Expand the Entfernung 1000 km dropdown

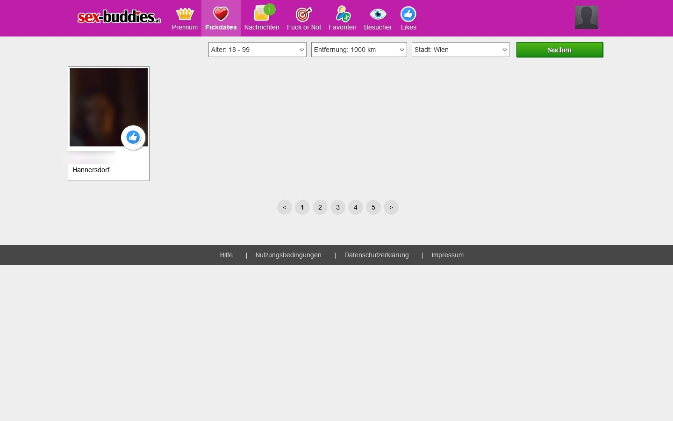click(x=359, y=50)
